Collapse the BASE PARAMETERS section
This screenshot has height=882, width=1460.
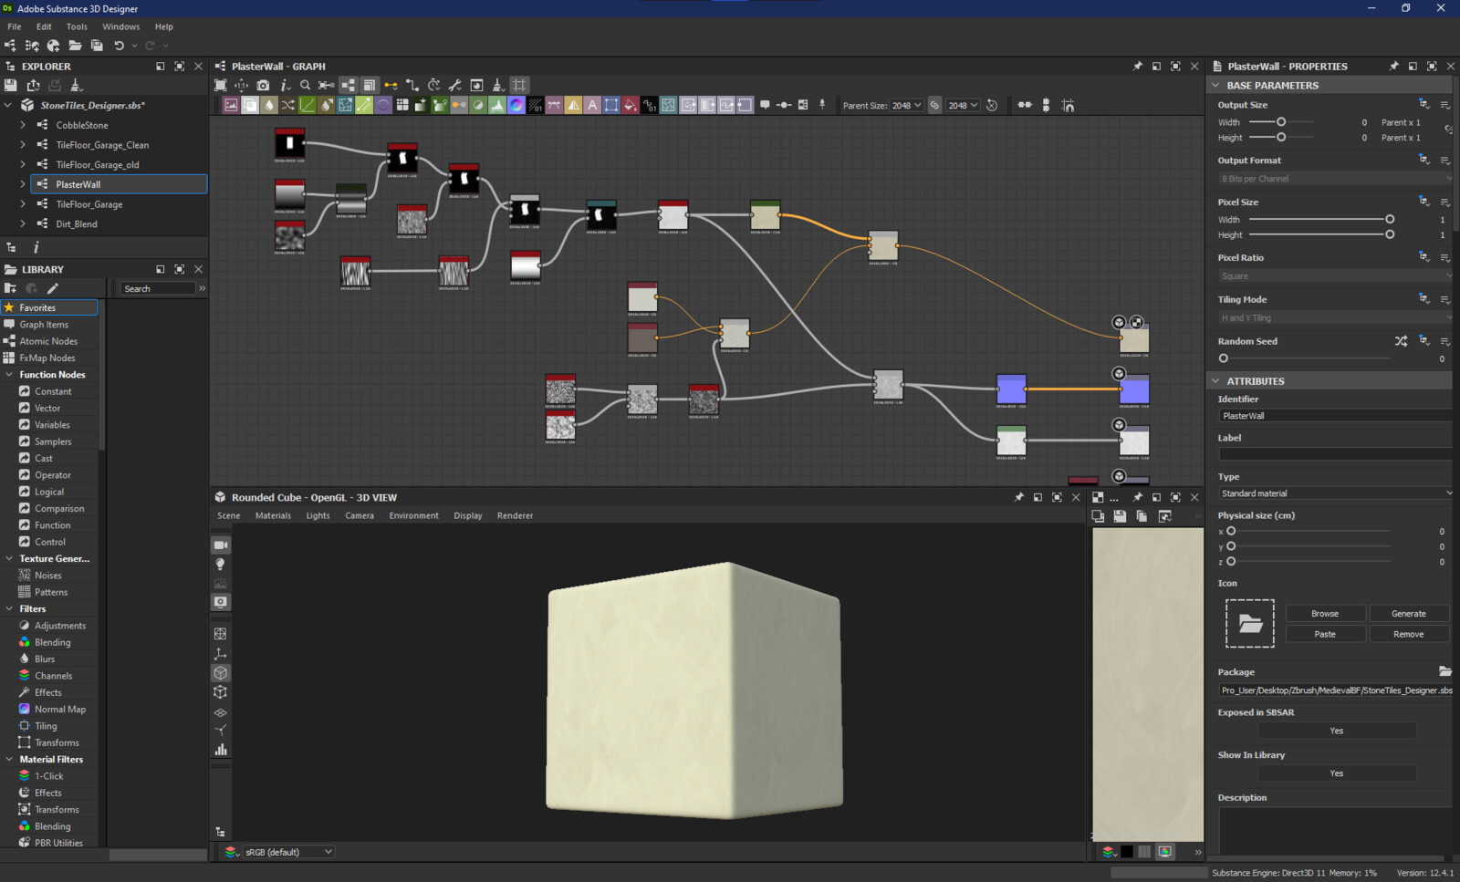pyautogui.click(x=1215, y=85)
